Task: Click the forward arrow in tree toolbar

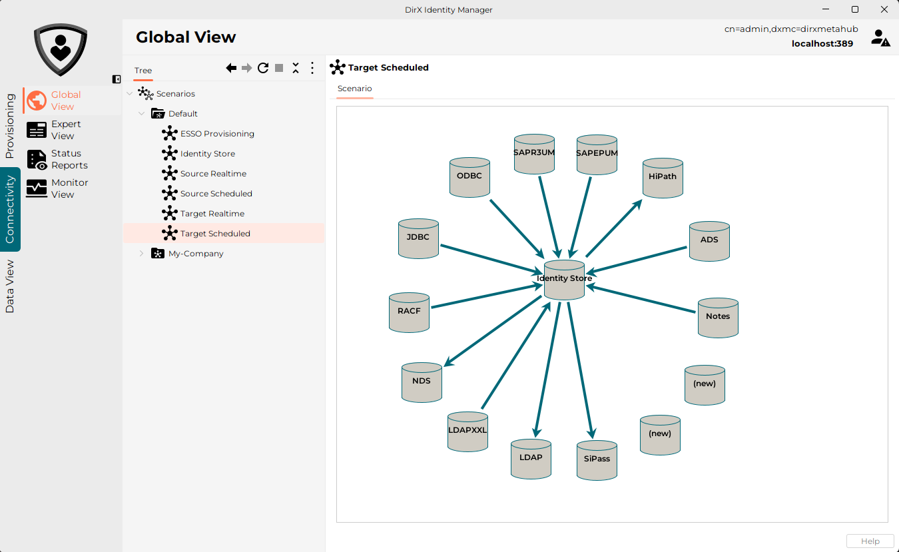Action: [247, 68]
